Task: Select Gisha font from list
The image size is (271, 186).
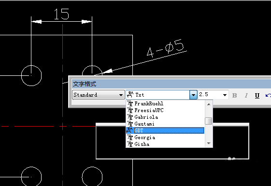Action: pyautogui.click(x=165, y=144)
